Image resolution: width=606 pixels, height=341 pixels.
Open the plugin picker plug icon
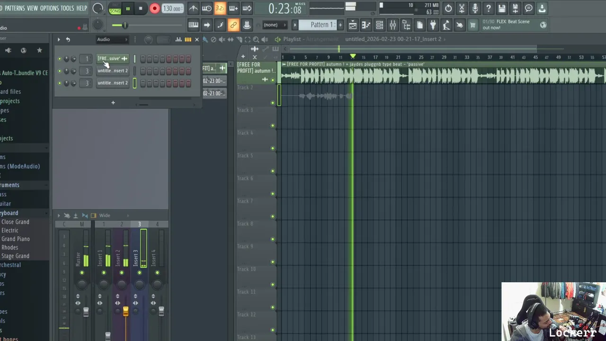(x=433, y=25)
